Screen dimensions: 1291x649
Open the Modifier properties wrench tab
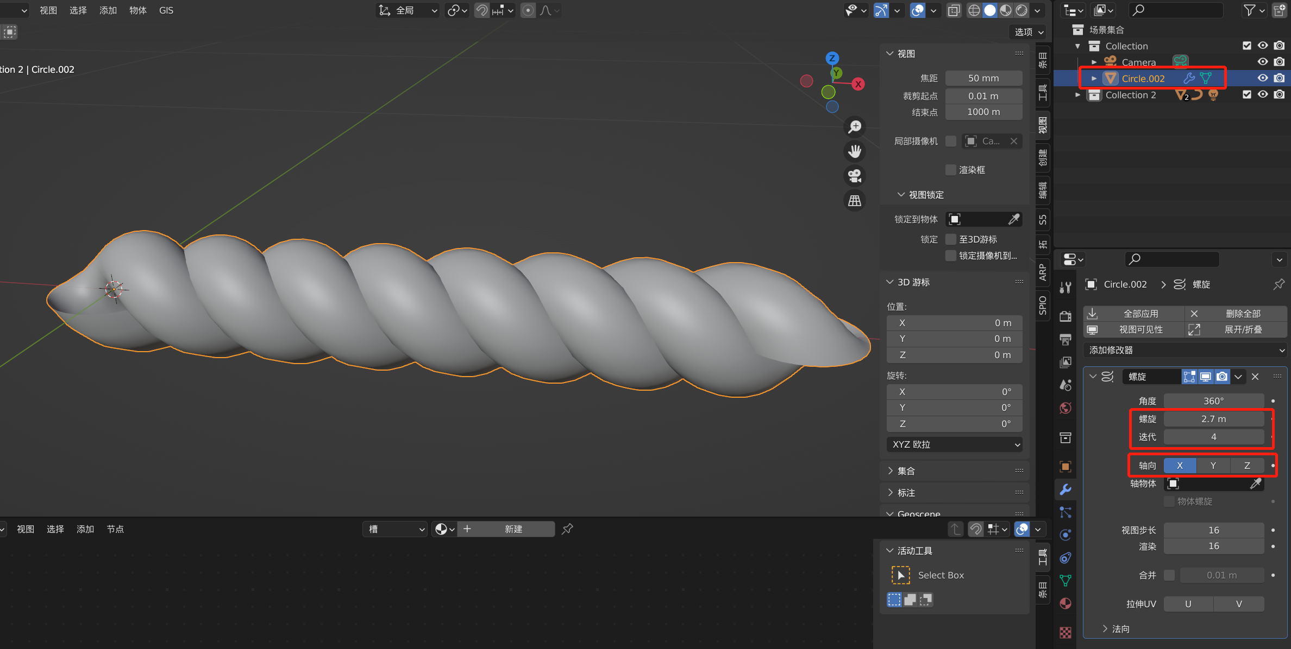[x=1066, y=489]
